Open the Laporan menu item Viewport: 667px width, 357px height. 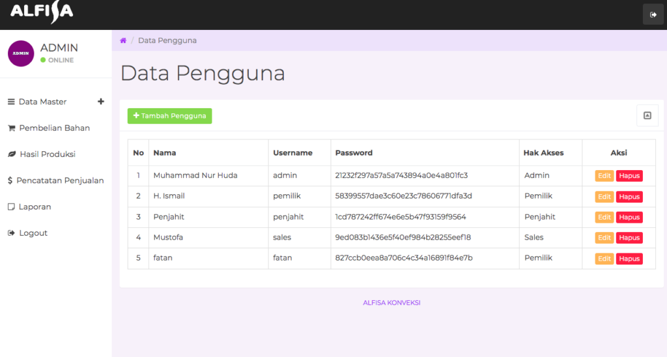pos(35,207)
